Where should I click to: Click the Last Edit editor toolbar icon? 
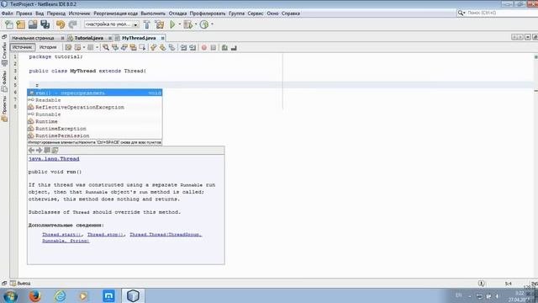[68, 48]
